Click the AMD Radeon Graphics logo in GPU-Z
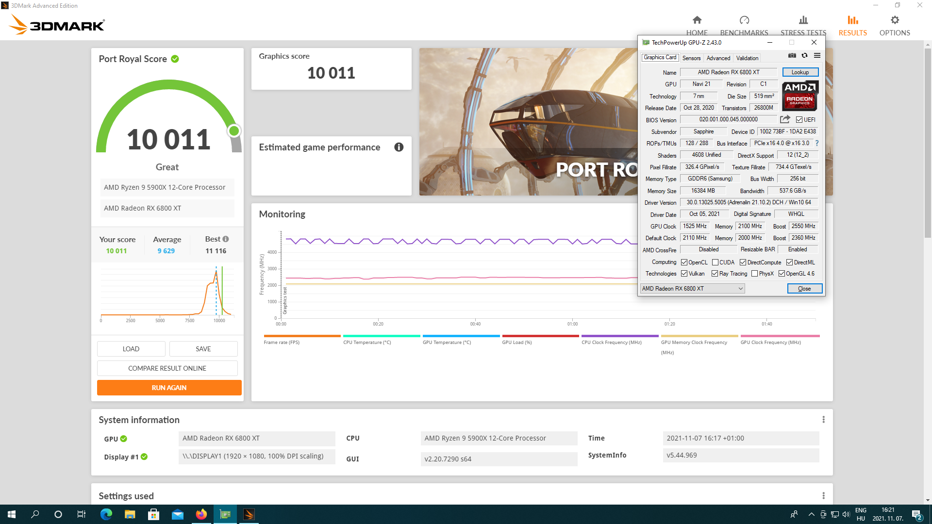 pos(800,96)
